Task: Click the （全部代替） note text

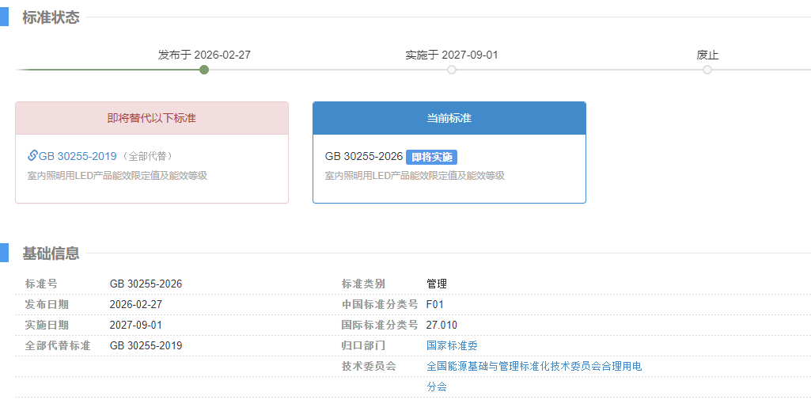Action: click(x=147, y=156)
